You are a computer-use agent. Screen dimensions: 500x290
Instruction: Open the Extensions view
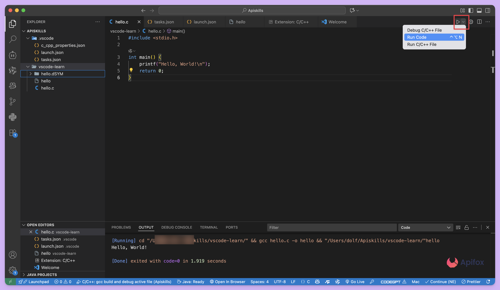click(12, 133)
